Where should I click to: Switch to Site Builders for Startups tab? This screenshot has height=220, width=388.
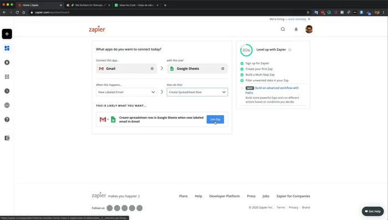[x=88, y=5]
